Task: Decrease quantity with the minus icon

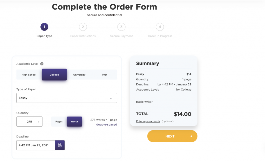Action: coord(20,122)
